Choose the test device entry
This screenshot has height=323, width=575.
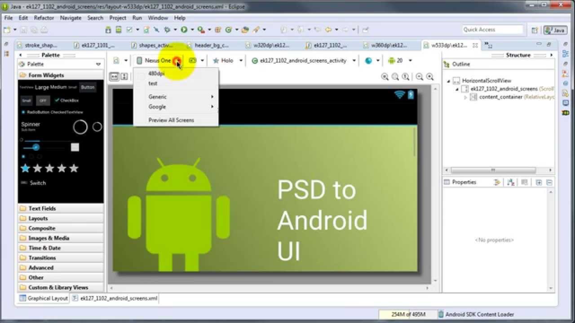tap(176, 83)
